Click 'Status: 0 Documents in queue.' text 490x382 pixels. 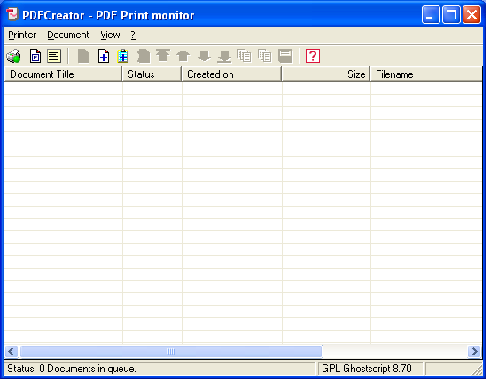pyautogui.click(x=72, y=369)
